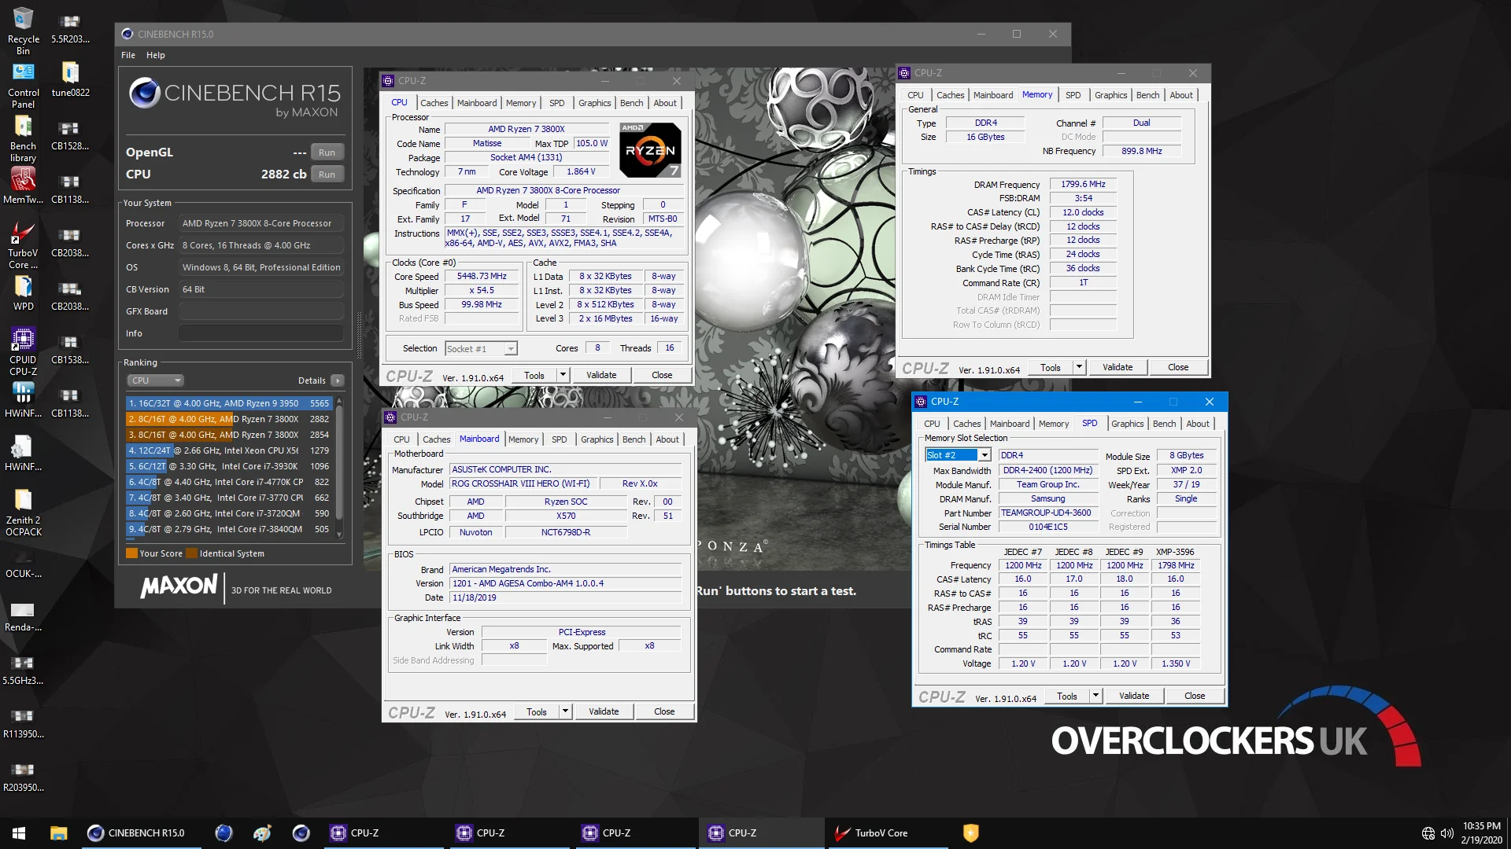Switch to Bench tab in CPU-Z Memory window
1511x849 pixels.
(1147, 95)
